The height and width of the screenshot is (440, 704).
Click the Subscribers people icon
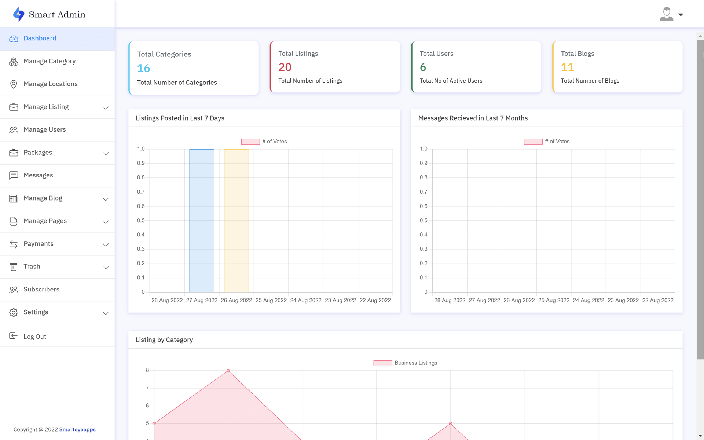14,290
